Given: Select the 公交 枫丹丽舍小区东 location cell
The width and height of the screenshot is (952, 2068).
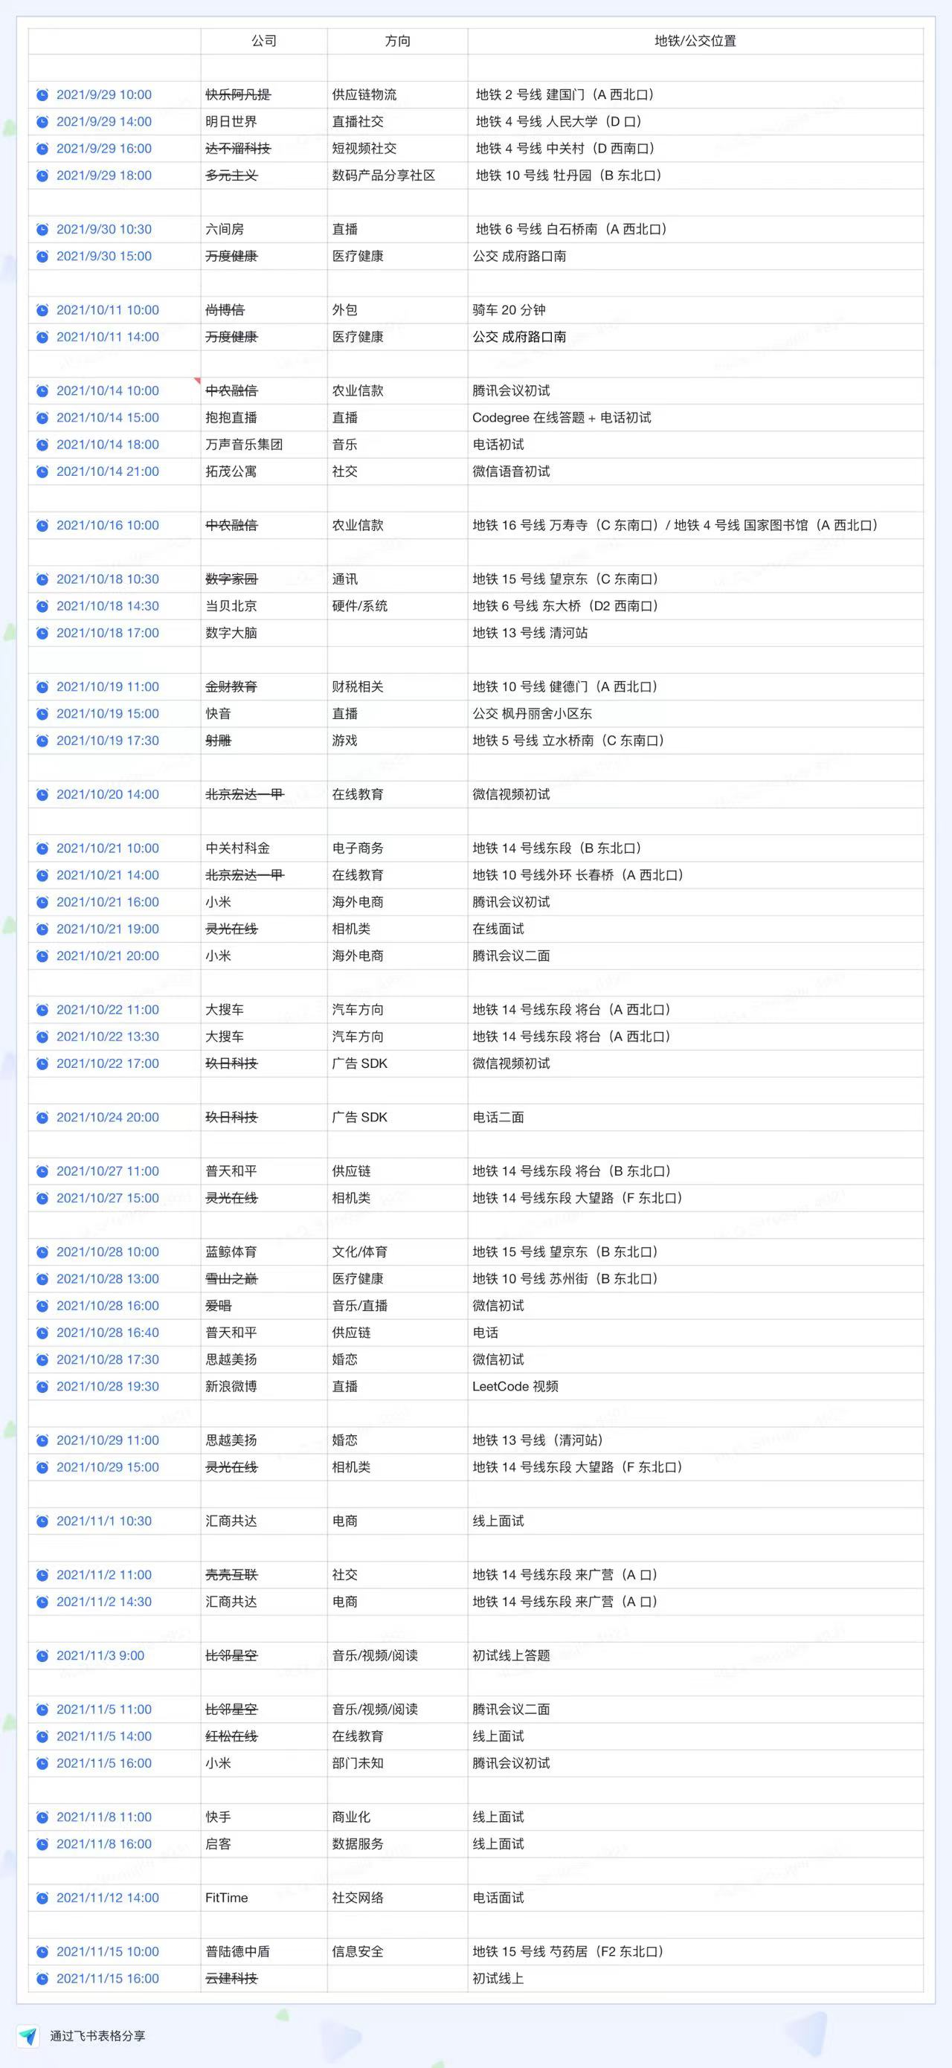Looking at the screenshot, I should 695,714.
